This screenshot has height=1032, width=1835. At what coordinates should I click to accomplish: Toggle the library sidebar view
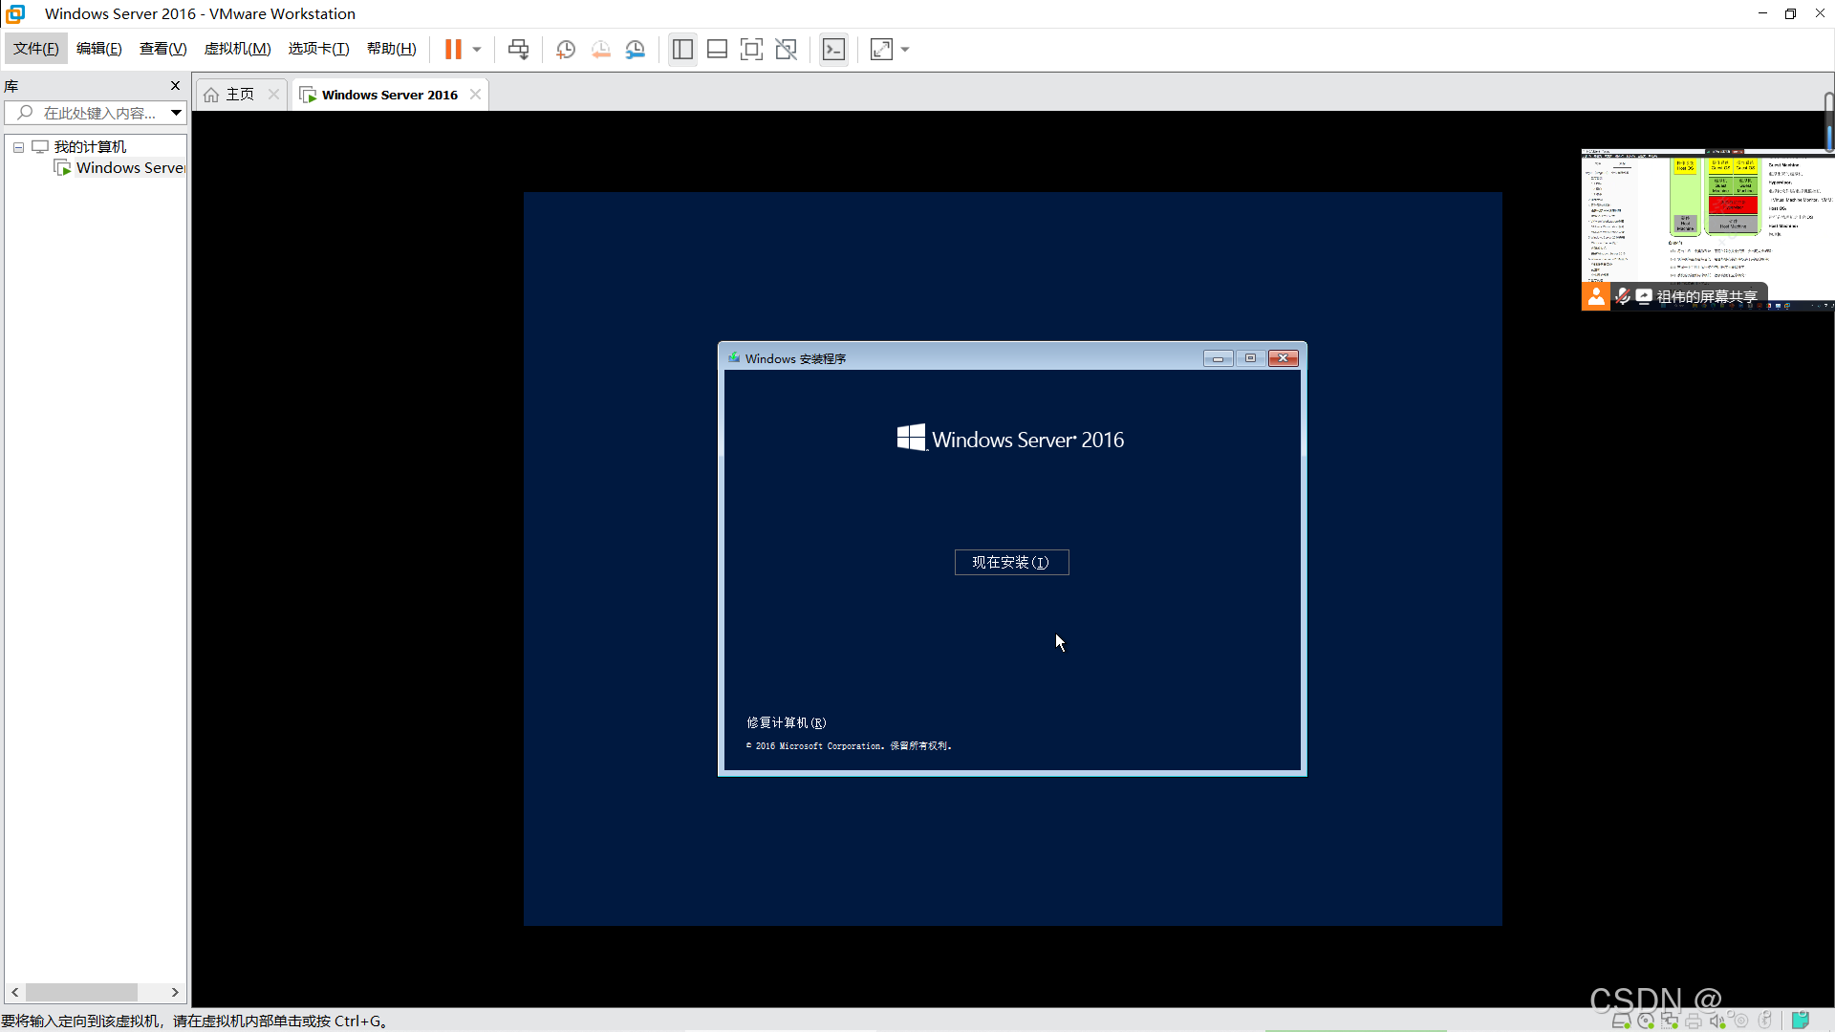(682, 50)
